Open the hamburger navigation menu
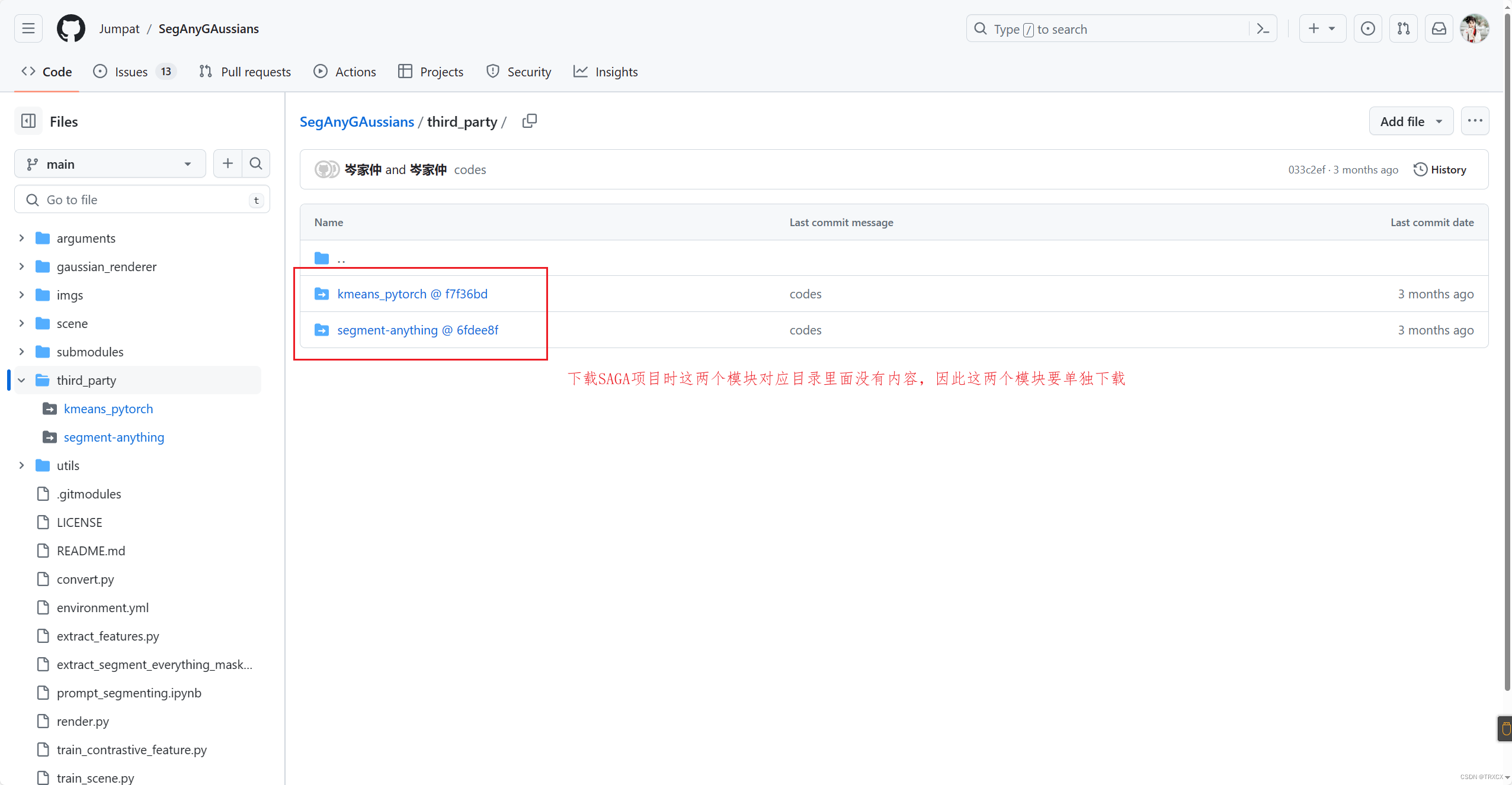 tap(28, 28)
